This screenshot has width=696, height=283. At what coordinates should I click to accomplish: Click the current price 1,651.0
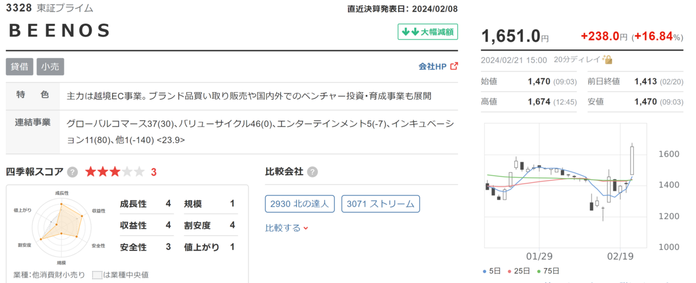511,36
